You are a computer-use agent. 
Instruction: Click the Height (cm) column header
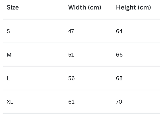pos(133,7)
